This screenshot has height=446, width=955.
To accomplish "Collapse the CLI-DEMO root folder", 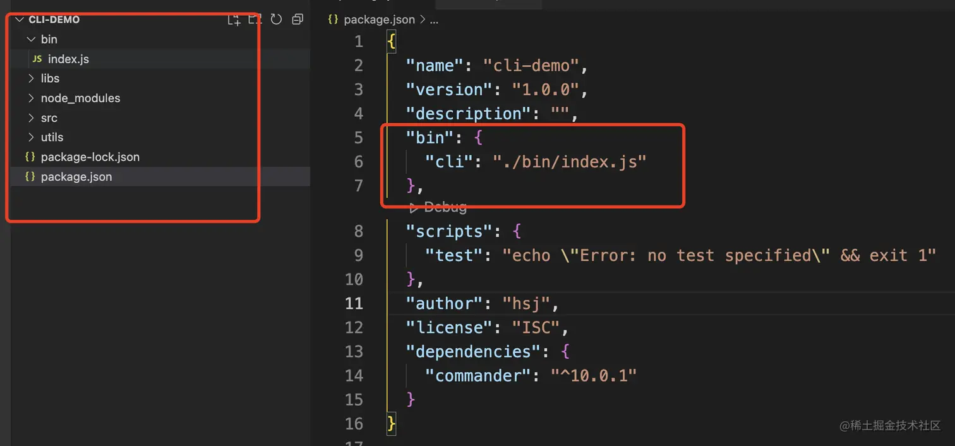I will click(x=19, y=20).
